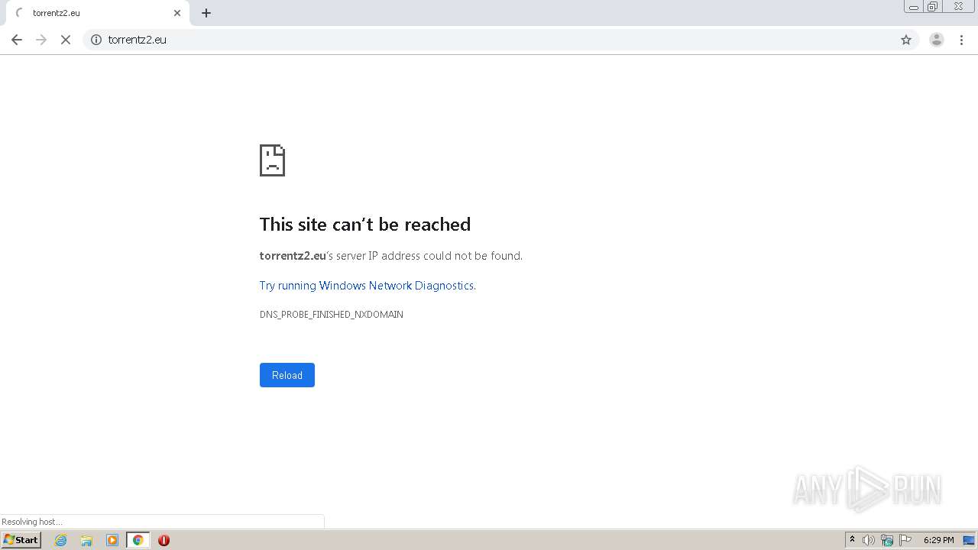Screen dimensions: 978x550
Task: Launch Internet Explorer from the taskbar
Action: click(61, 540)
